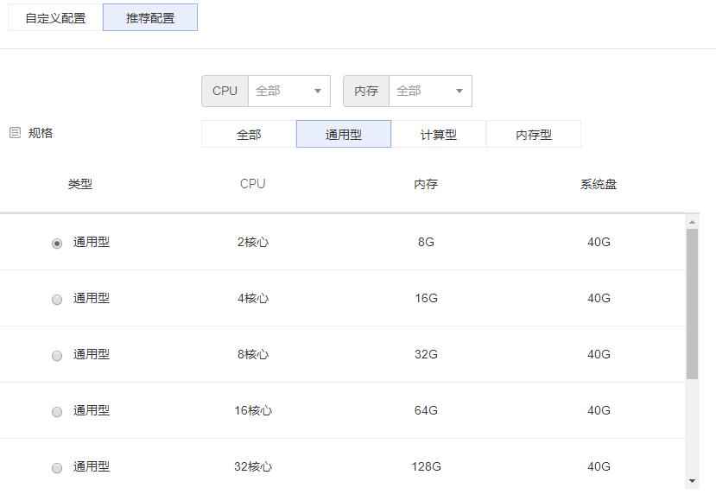The image size is (716, 494).
Task: Filter specs by 内存型
Action: 534,135
